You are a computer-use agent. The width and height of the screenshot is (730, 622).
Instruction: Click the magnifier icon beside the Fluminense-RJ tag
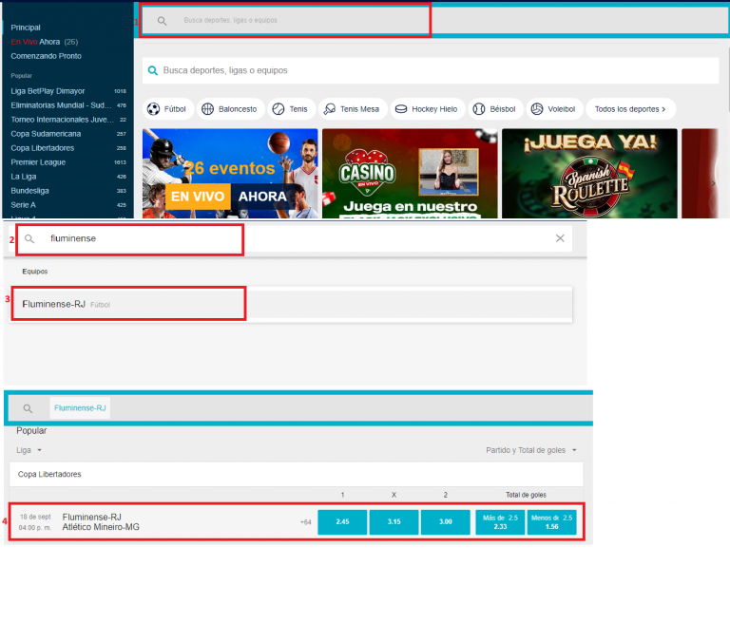tap(28, 408)
